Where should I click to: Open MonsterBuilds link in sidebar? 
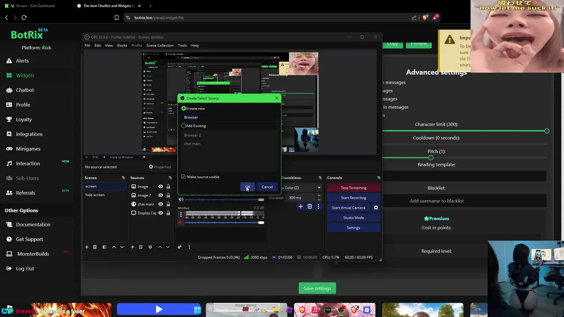[x=33, y=254]
